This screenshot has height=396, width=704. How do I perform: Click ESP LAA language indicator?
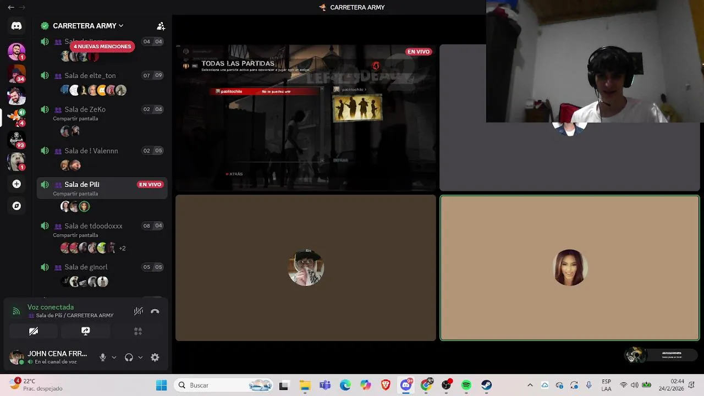point(606,385)
